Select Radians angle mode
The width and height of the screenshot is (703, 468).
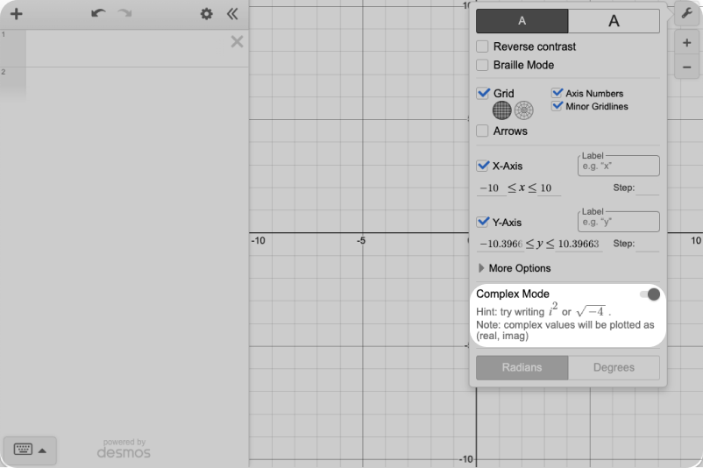click(x=522, y=368)
